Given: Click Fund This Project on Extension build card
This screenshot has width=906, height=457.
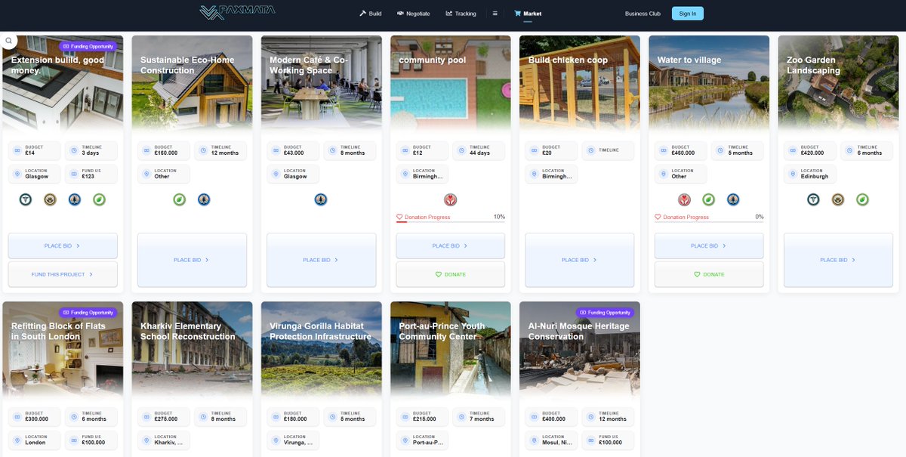Looking at the screenshot, I should click(63, 274).
